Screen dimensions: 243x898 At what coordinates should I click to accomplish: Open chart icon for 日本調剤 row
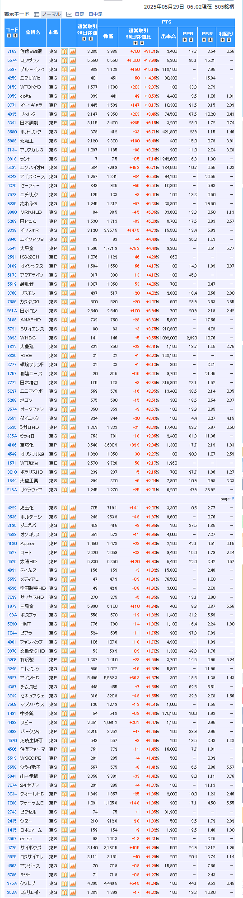73,123
